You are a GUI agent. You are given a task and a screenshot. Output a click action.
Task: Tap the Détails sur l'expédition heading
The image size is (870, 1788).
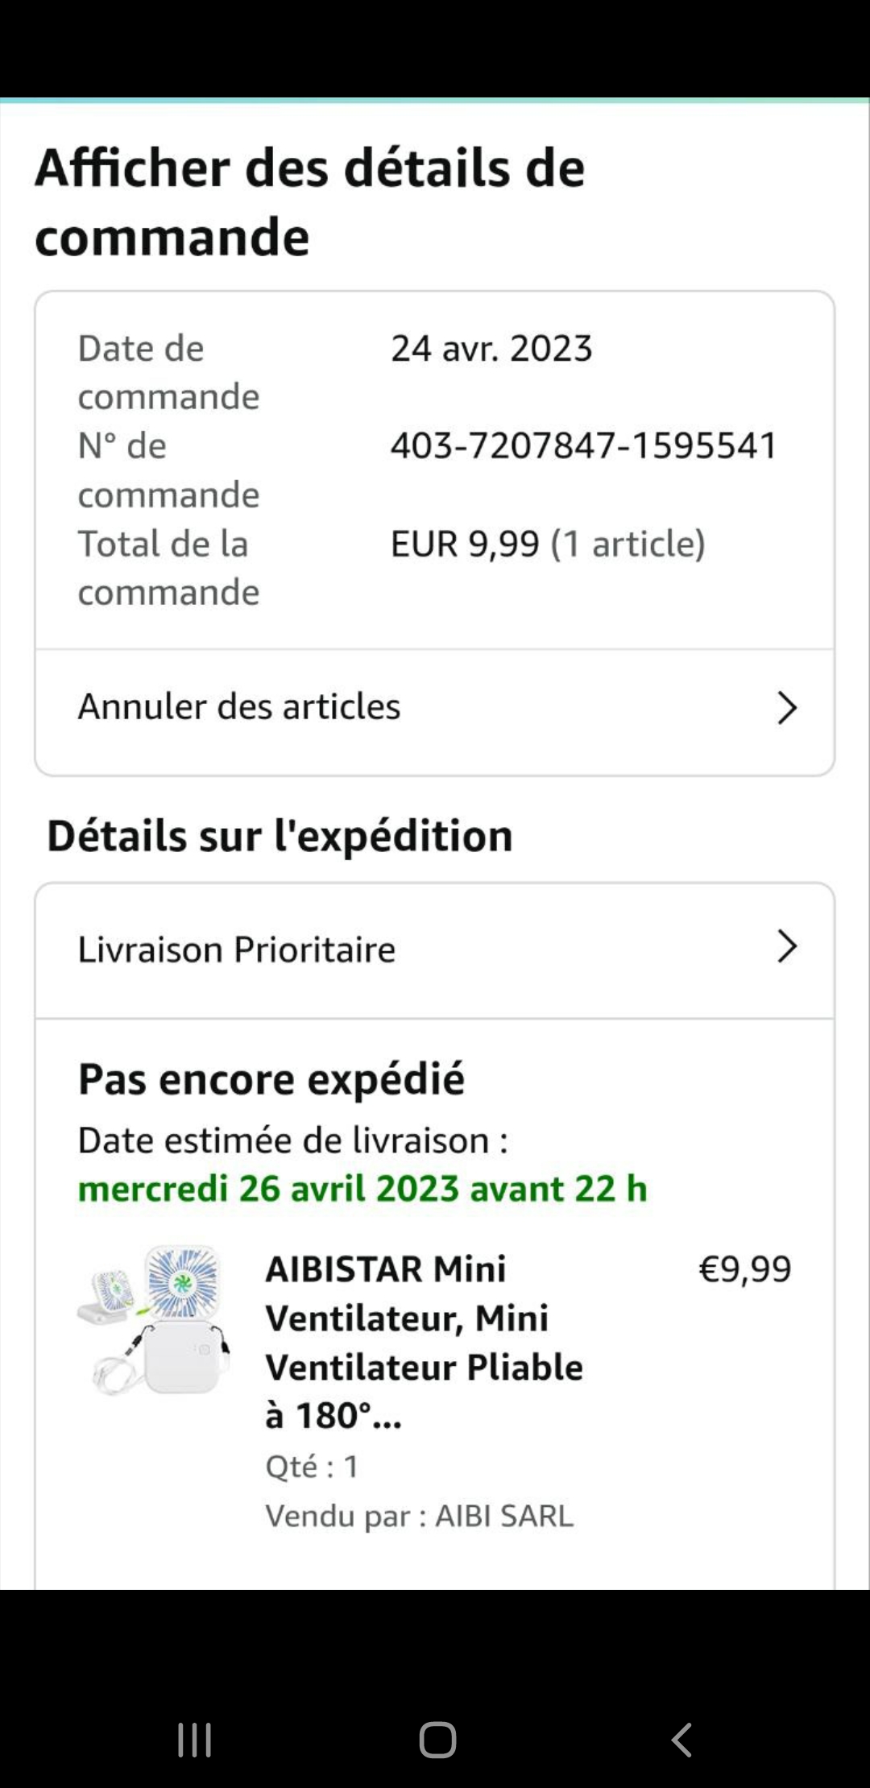280,835
